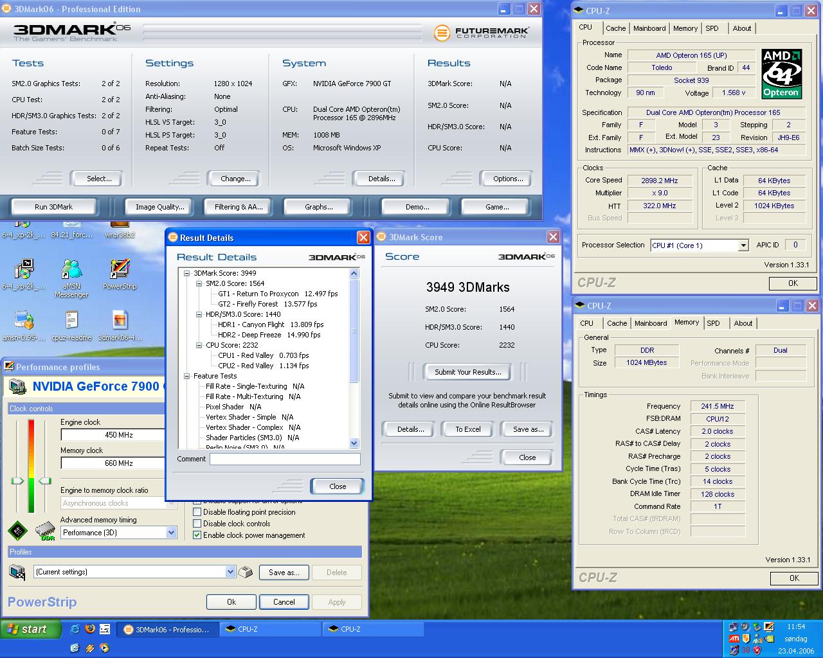Click Cancel in PowerStrip dialog

284,602
